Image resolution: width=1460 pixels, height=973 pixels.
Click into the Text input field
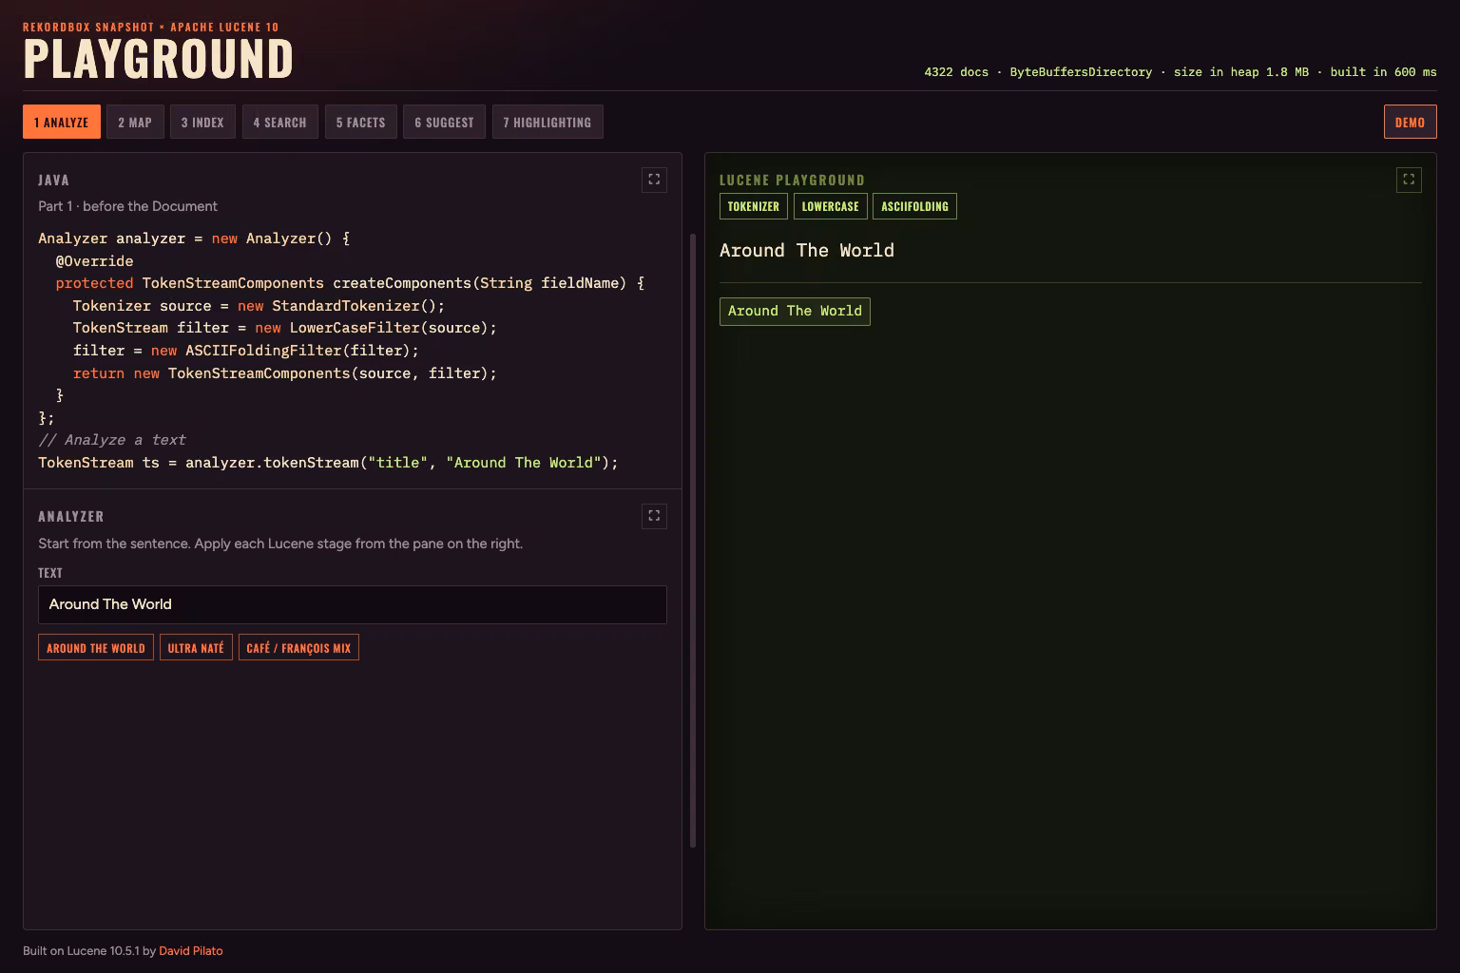tap(353, 604)
